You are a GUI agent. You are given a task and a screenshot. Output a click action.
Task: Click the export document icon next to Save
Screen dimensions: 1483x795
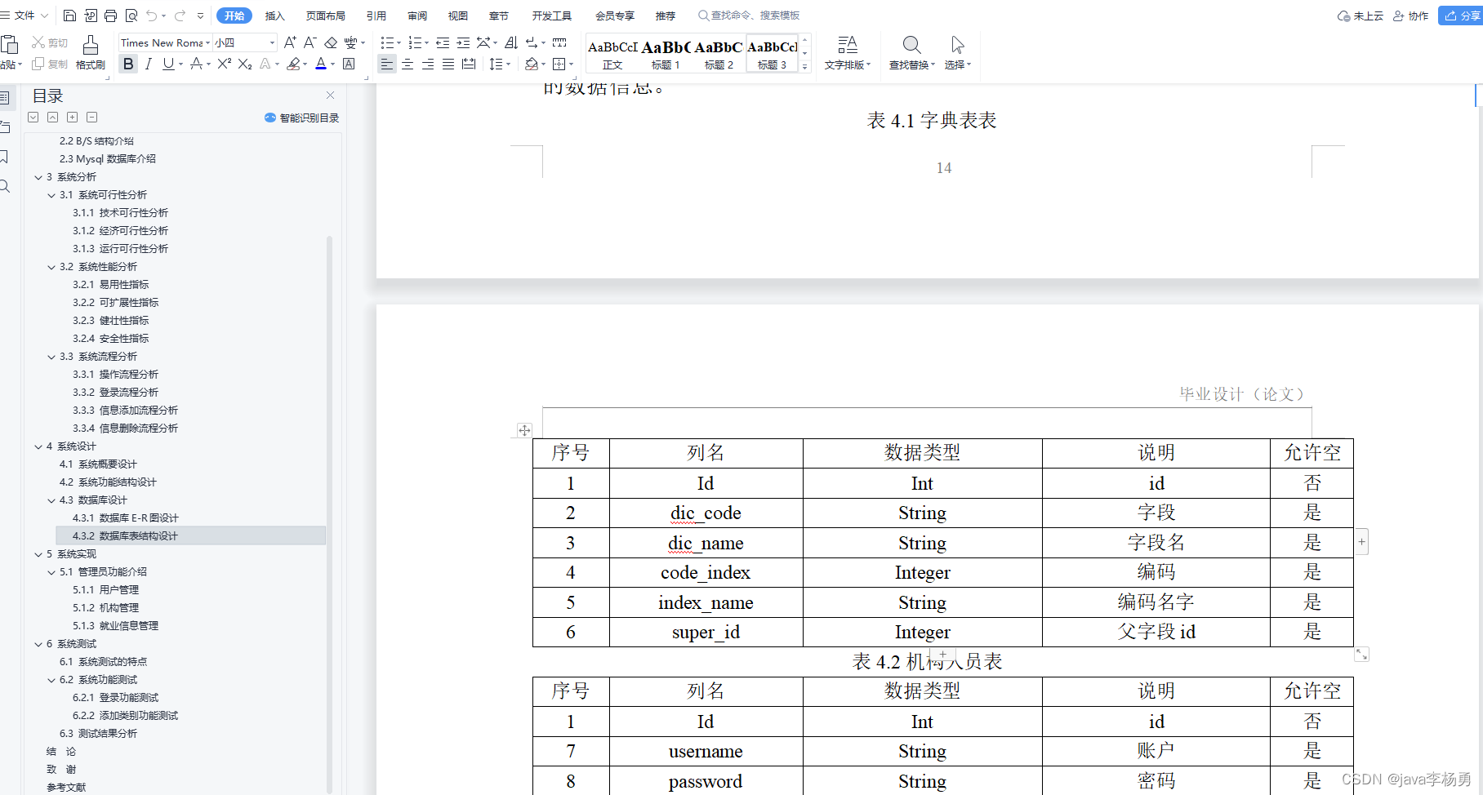91,16
